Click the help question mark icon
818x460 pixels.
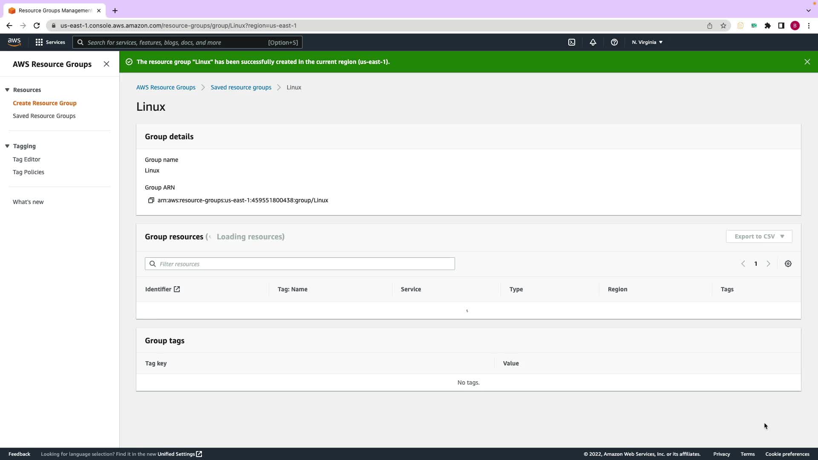[614, 42]
